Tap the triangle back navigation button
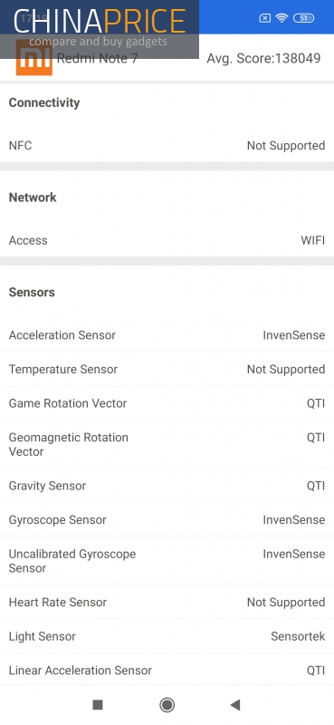 235,705
